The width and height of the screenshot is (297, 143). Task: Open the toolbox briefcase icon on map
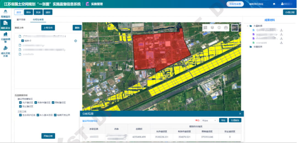[x=226, y=28]
